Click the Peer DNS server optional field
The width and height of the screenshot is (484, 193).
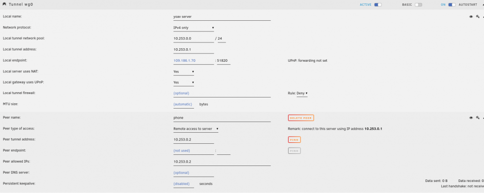tap(194, 173)
